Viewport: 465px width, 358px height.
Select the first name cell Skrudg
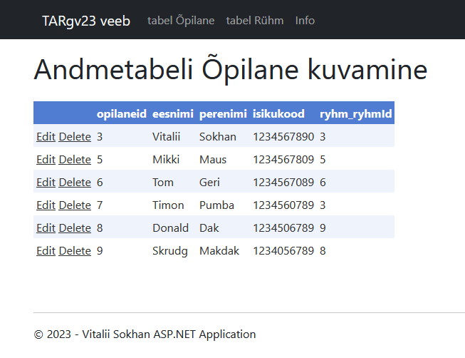(170, 251)
